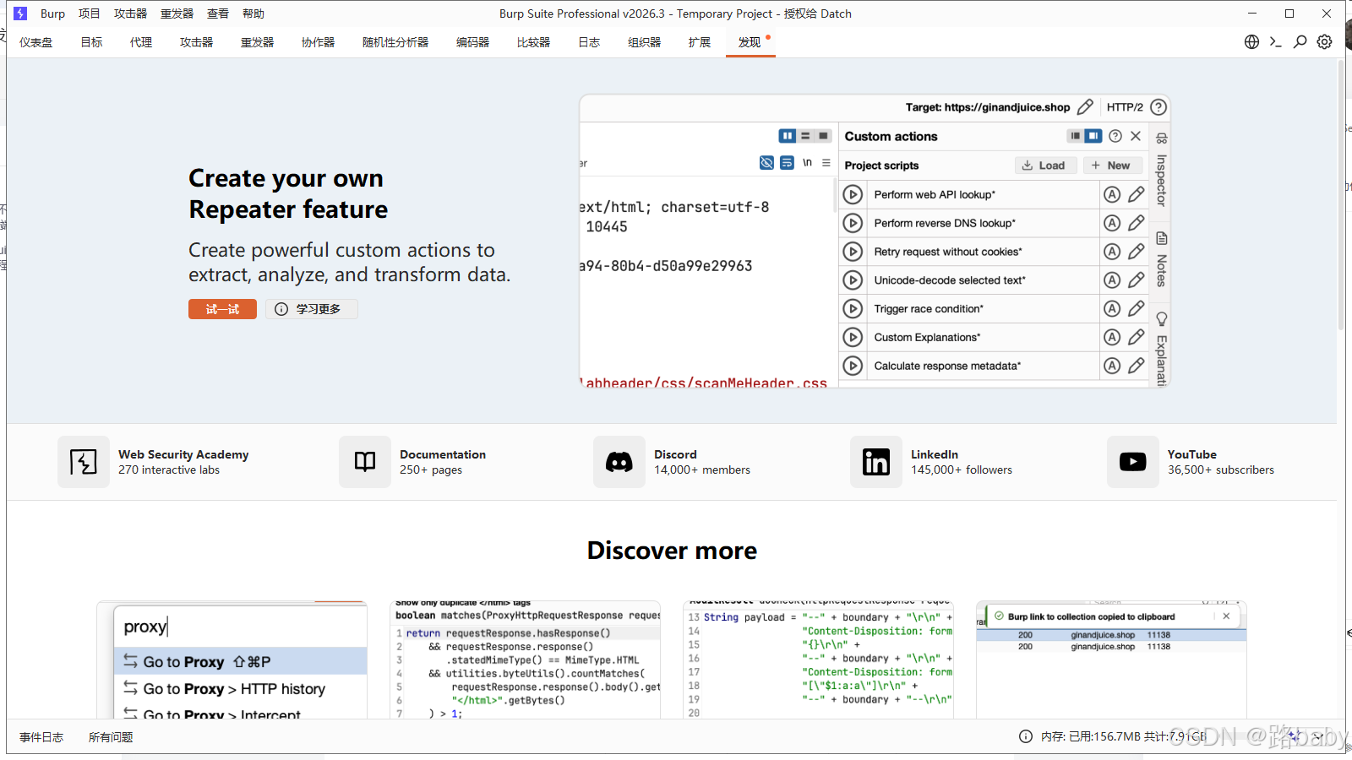Click the YouTube play icon
Screen dimensions: 1352x760
pyautogui.click(x=1132, y=462)
